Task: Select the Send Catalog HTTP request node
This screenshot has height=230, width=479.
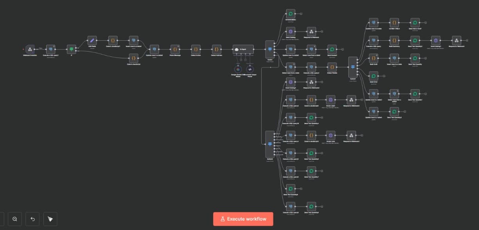Action: coord(291,32)
